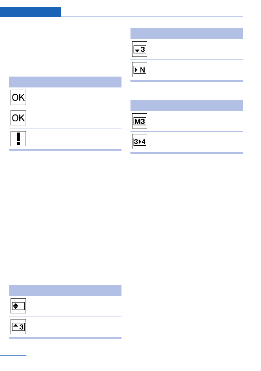Click the dark blue section tab at top
The width and height of the screenshot is (261, 371).
click(x=30, y=12)
